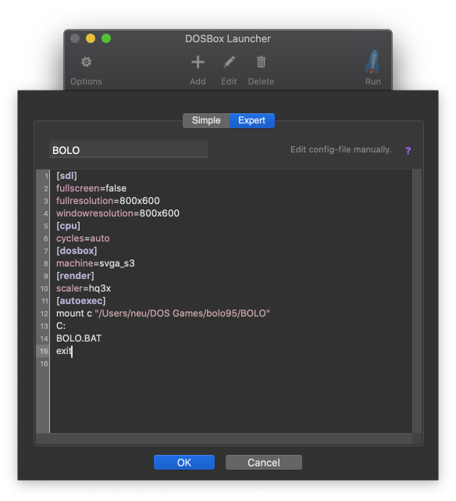Click the machine=svga_s3 line
This screenshot has width=456, height=501.
tap(95, 263)
